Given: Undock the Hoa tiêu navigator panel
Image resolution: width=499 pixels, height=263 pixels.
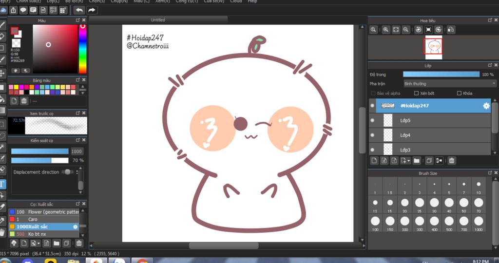Looking at the screenshot, I should click(490, 20).
